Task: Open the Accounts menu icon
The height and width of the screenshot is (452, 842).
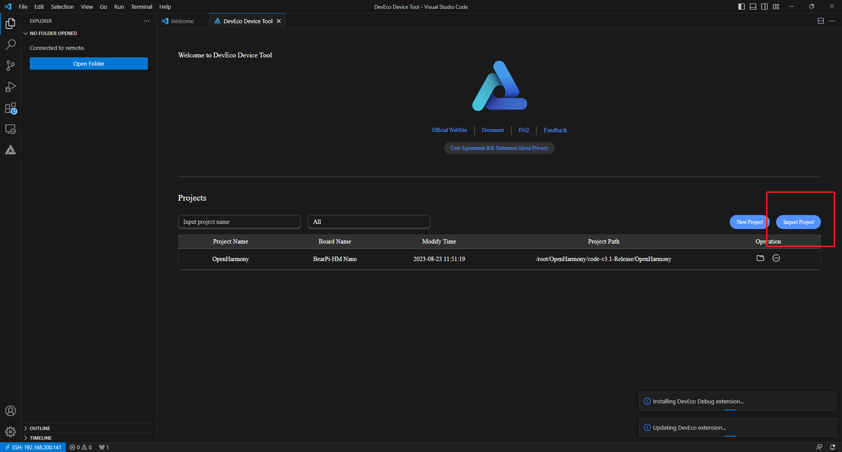Action: (11, 411)
